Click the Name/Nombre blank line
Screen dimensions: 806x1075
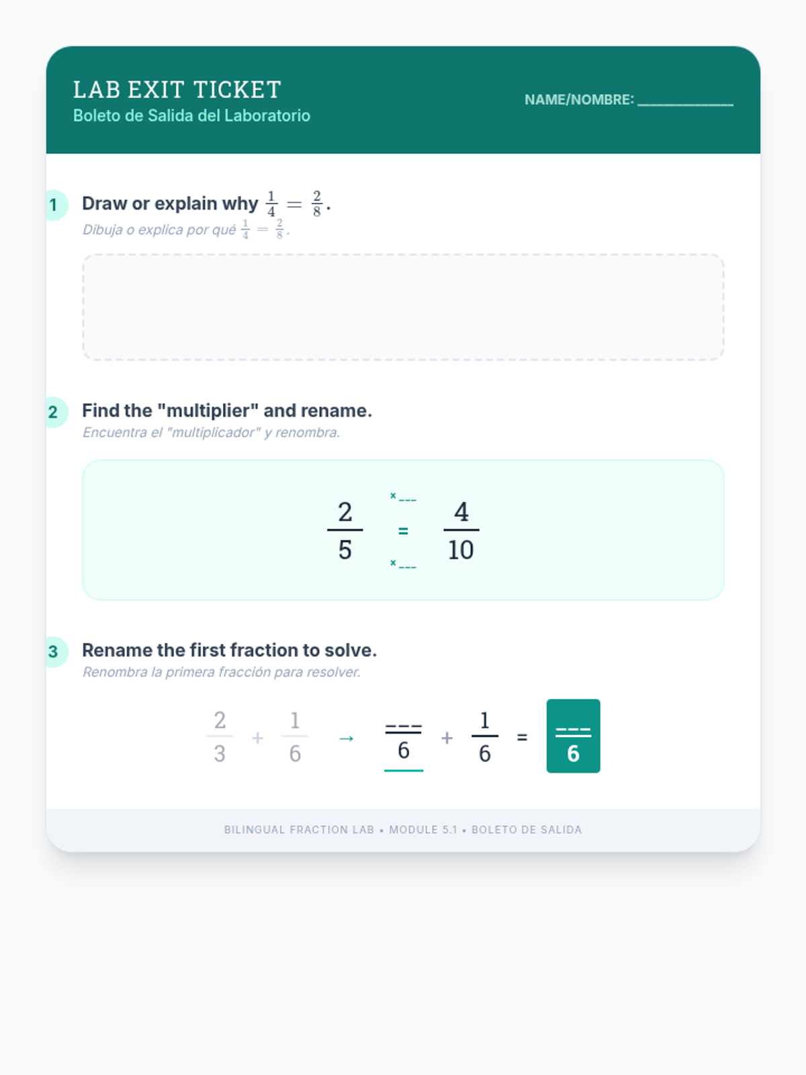tap(685, 100)
